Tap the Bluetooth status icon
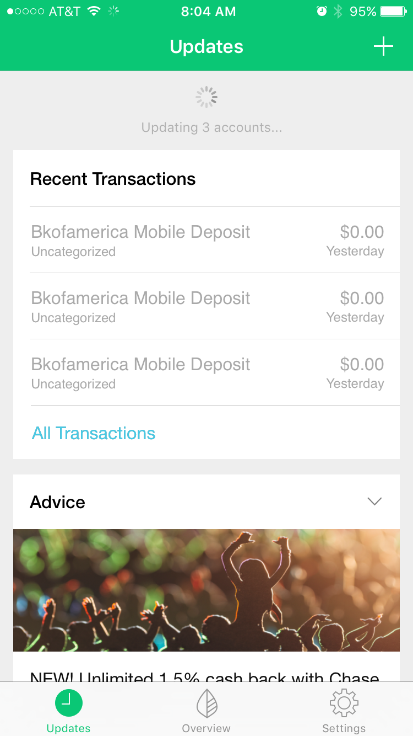This screenshot has width=413, height=736. 338,12
